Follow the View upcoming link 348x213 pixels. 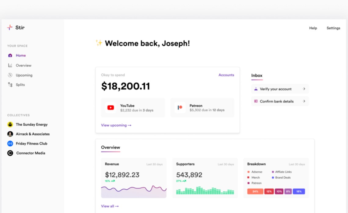(116, 125)
